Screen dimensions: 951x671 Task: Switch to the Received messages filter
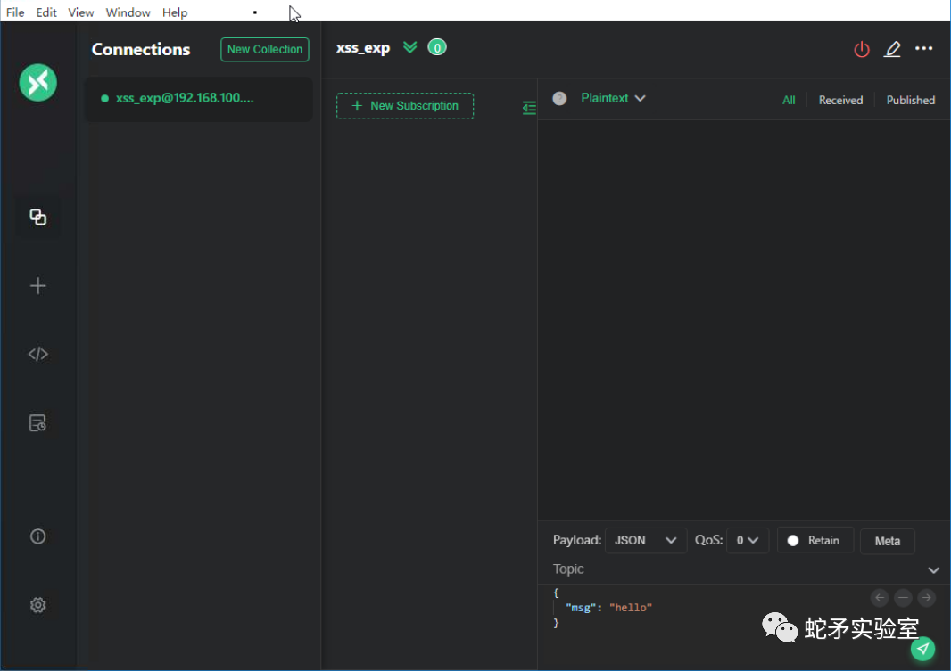(840, 100)
